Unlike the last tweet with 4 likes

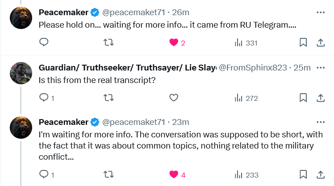click(x=174, y=175)
